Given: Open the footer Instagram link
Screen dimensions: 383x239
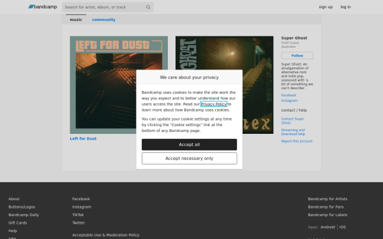Looking at the screenshot, I should pos(82,206).
